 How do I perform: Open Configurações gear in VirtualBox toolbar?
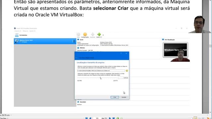(x=85, y=35)
